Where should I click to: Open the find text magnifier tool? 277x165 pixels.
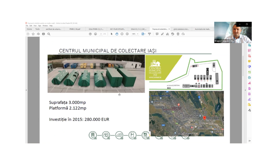click(49, 34)
